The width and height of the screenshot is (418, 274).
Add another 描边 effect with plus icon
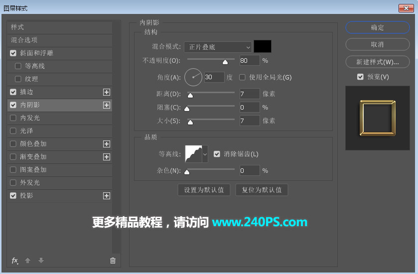(107, 92)
